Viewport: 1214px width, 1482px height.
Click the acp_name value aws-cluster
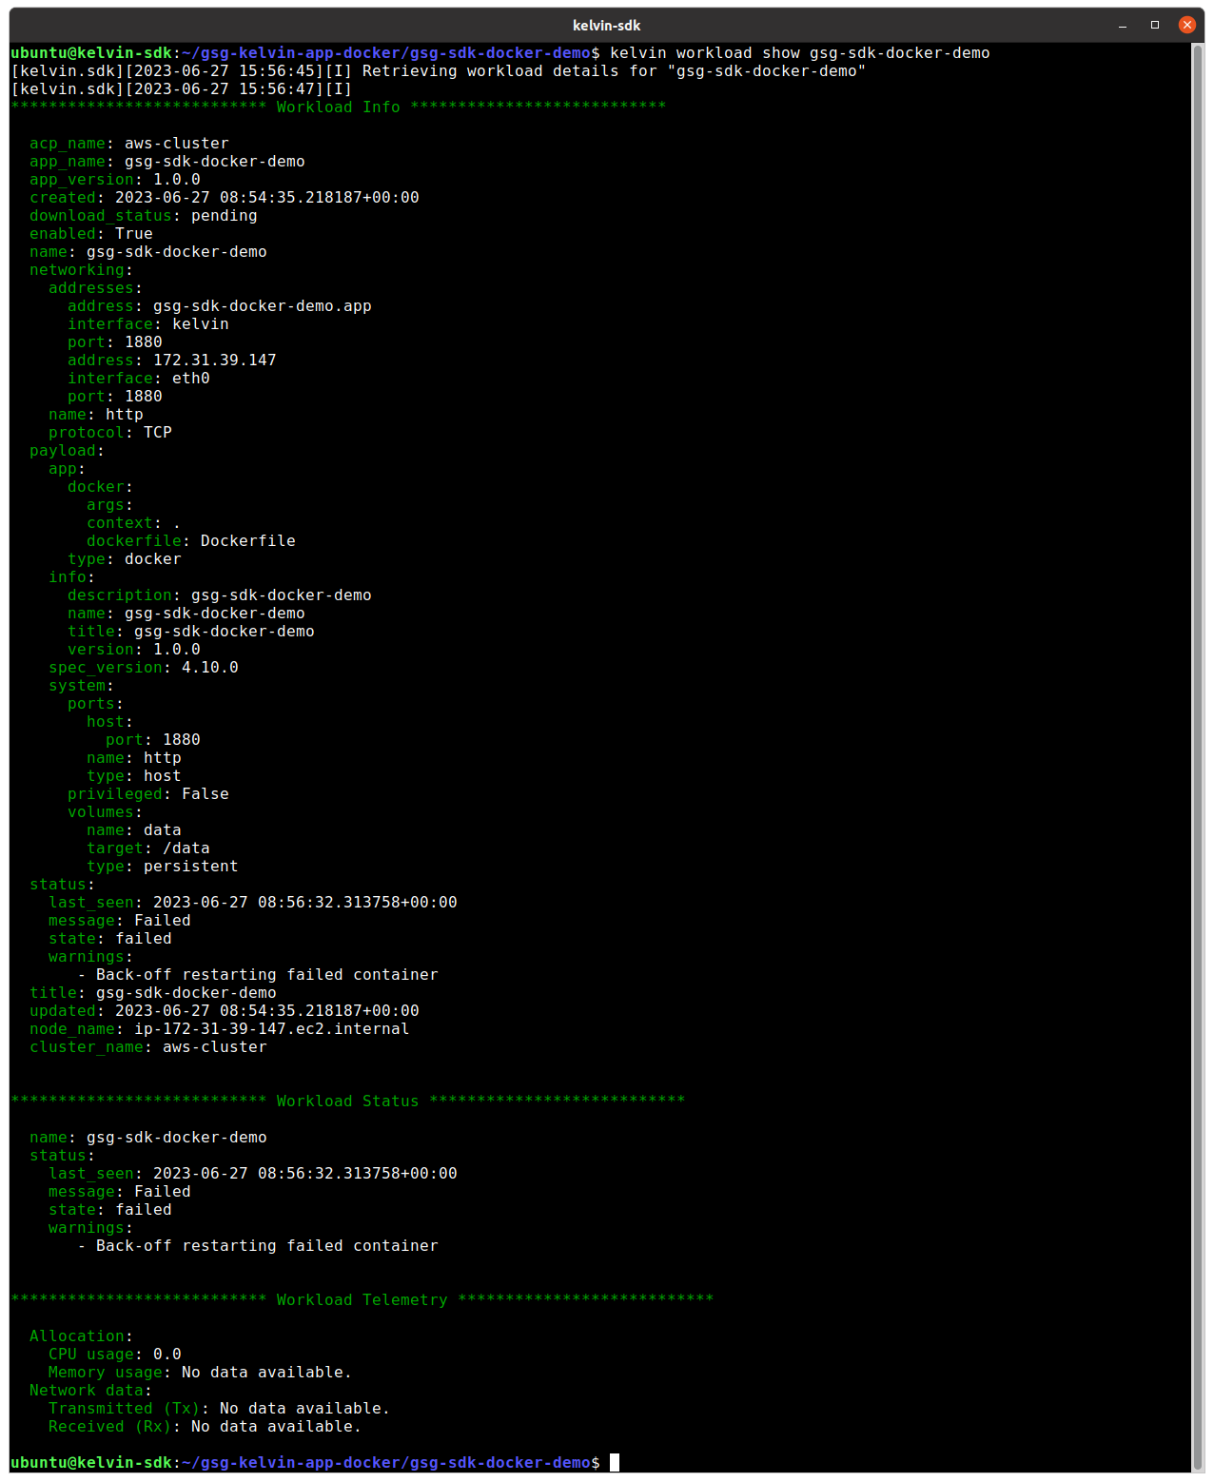point(177,144)
